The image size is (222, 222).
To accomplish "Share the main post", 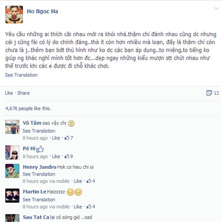I will pyautogui.click(x=24, y=93).
